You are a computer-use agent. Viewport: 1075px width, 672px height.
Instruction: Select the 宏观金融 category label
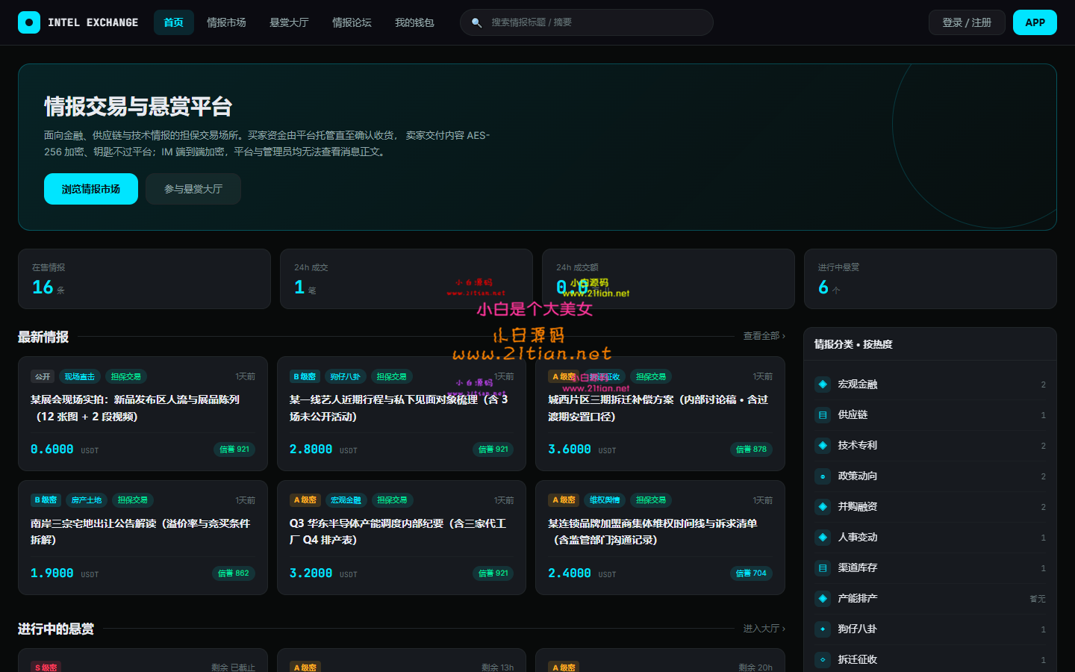point(858,384)
